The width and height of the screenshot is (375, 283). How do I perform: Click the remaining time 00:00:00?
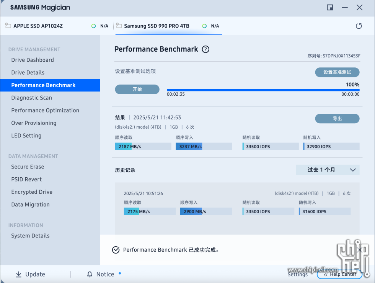click(351, 94)
